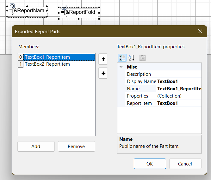Open Properties (Collection) value
Viewport: 211px width, 180px height.
pyautogui.click(x=179, y=96)
